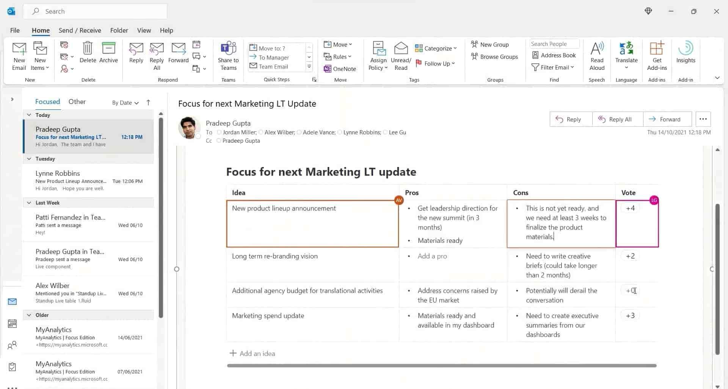Image resolution: width=728 pixels, height=389 pixels.
Task: Open the New Items menu
Action: pos(40,56)
